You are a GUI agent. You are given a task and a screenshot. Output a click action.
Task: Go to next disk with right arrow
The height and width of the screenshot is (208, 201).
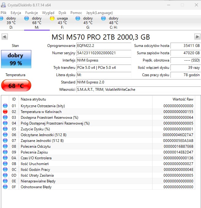coord(197,37)
